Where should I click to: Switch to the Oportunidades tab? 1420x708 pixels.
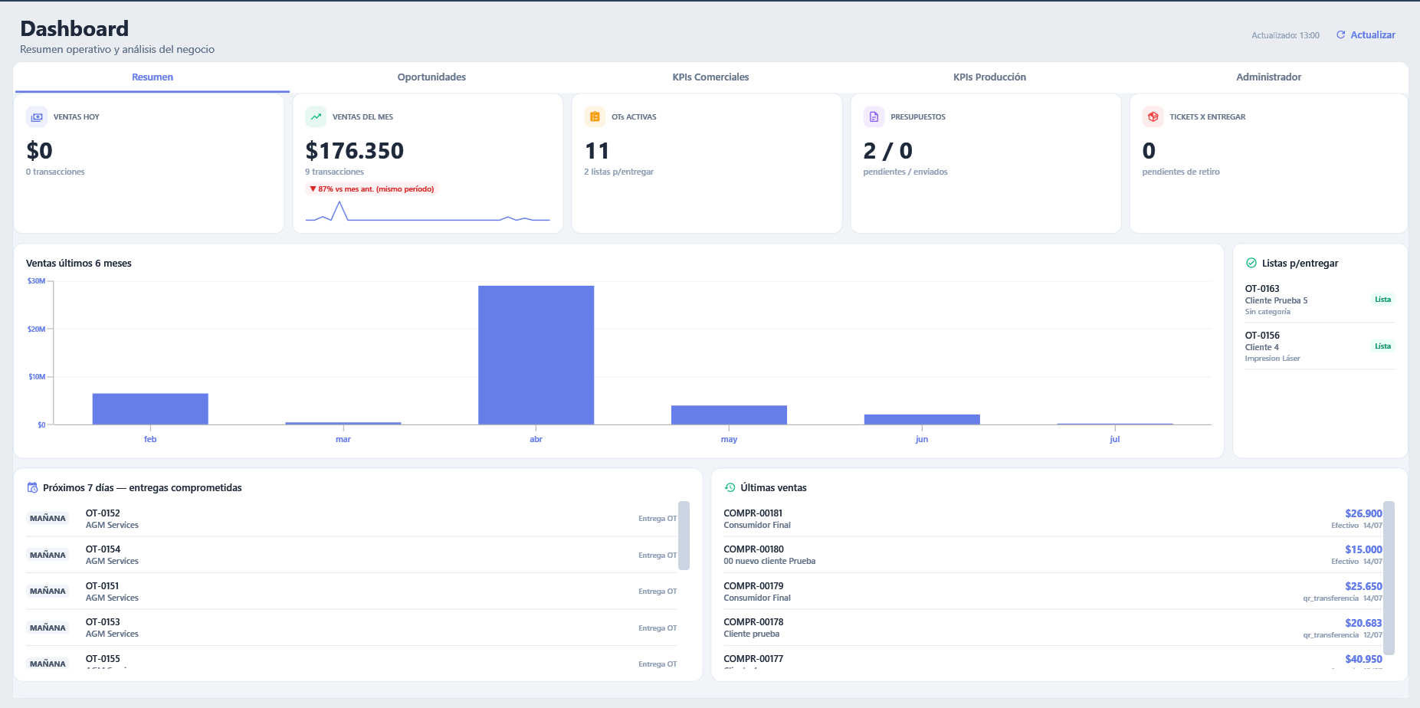431,77
